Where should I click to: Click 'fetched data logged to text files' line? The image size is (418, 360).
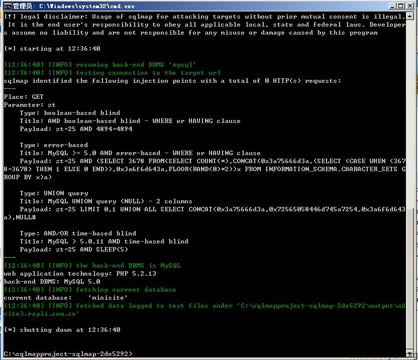[204, 306]
